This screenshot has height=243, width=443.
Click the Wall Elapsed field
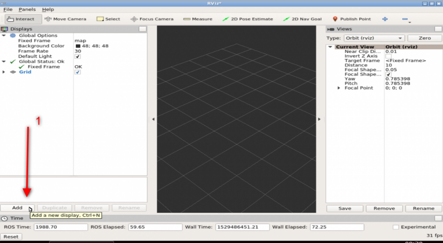coord(337,227)
